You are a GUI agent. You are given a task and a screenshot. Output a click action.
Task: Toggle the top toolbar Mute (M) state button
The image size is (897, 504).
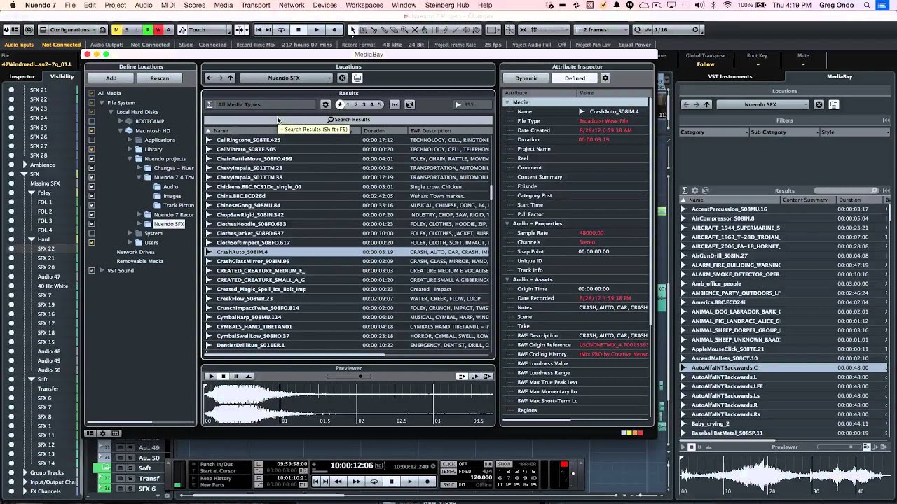coord(116,30)
